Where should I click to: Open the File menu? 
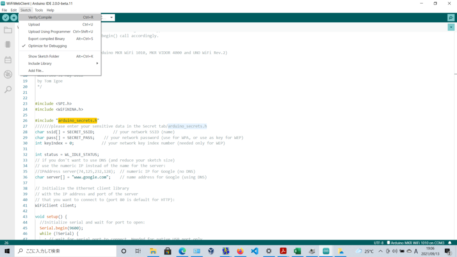(4, 10)
